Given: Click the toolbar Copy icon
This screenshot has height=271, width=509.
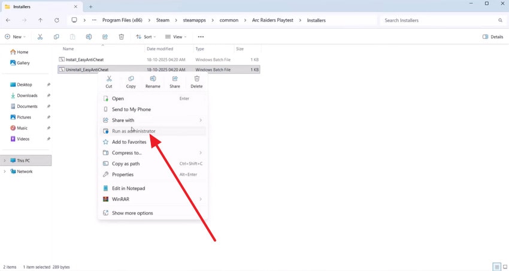Looking at the screenshot, I should pos(56,37).
